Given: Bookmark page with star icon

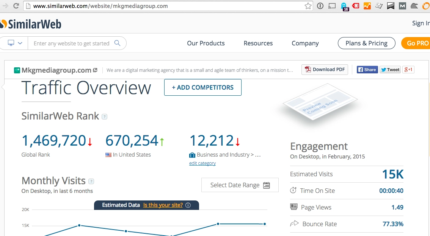Looking at the screenshot, I should [308, 6].
